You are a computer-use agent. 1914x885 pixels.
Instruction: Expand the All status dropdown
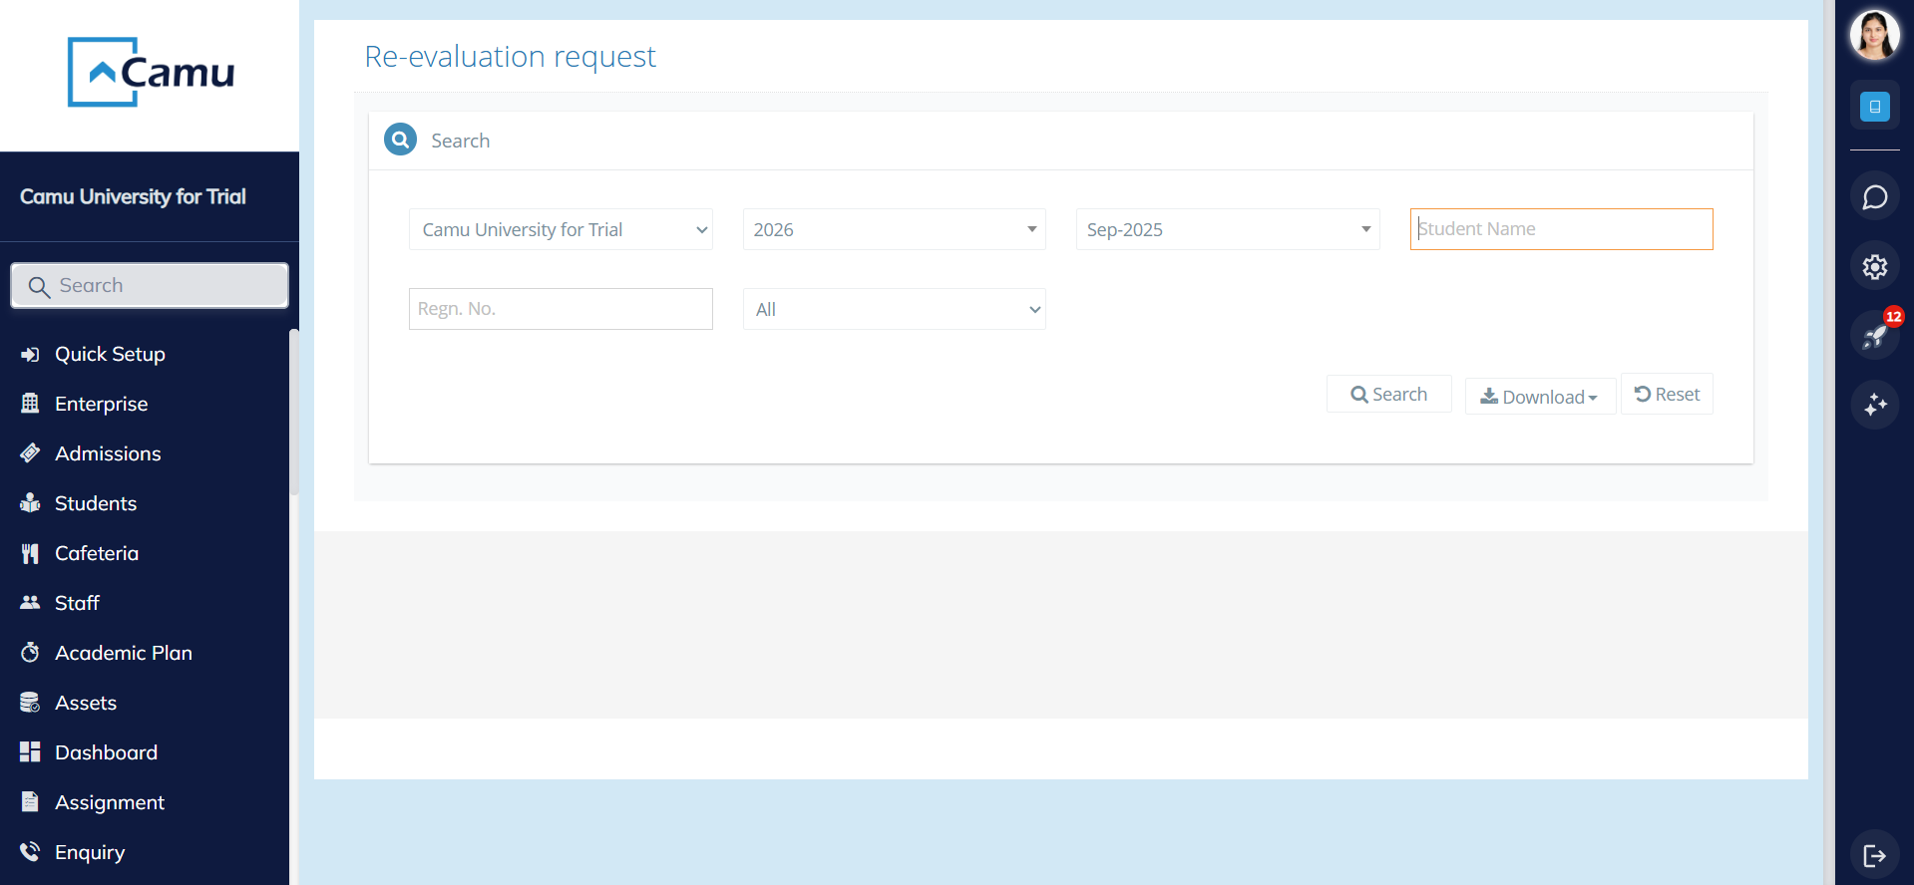(894, 309)
